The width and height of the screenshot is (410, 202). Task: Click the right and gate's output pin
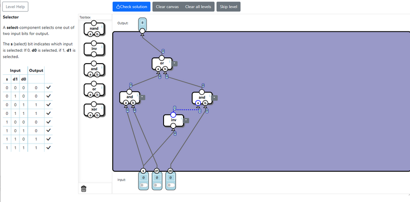coord(202,92)
